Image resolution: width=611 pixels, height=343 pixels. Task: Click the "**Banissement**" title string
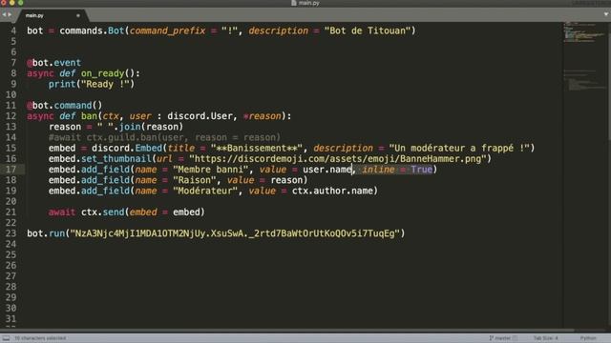point(257,149)
